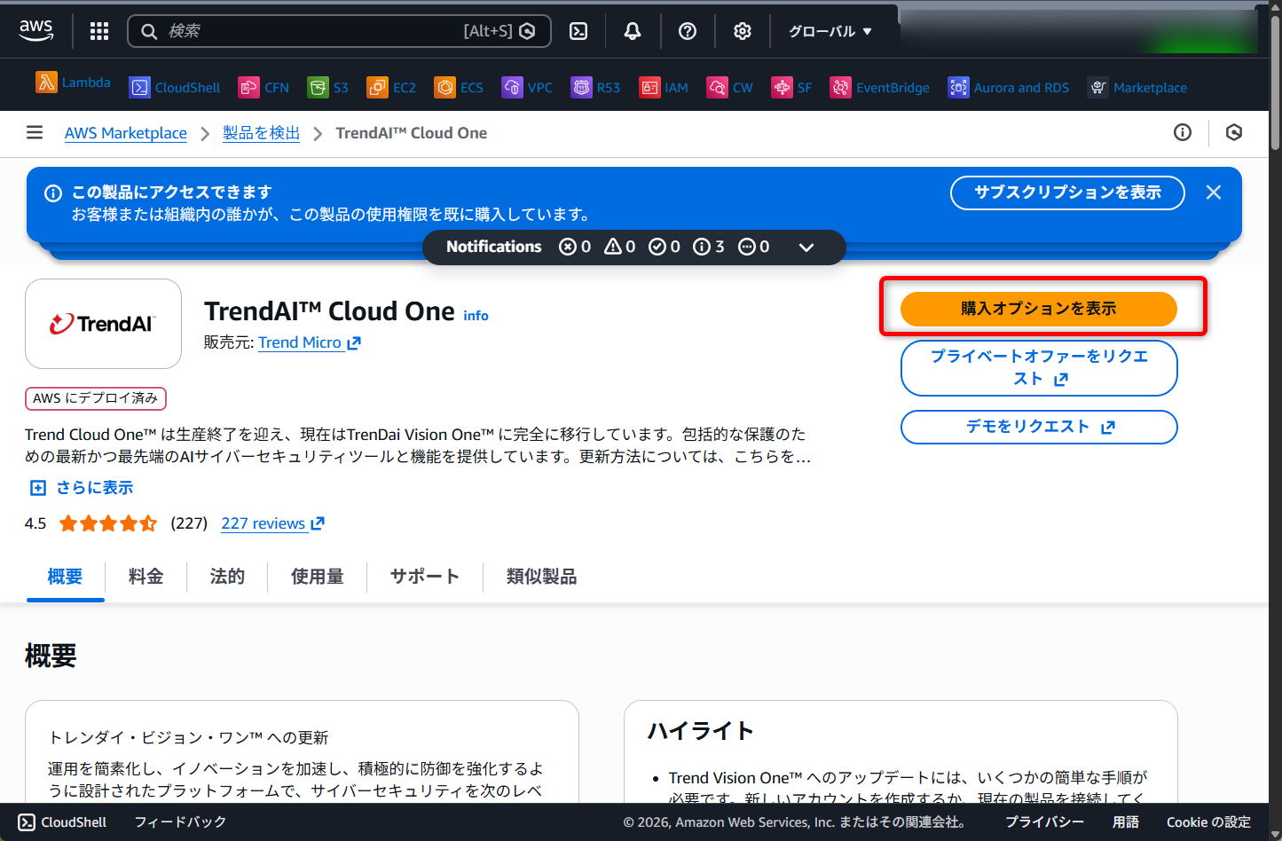Image resolution: width=1282 pixels, height=841 pixels.
Task: Toggle the side navigation hamburger menu
Action: 35,133
